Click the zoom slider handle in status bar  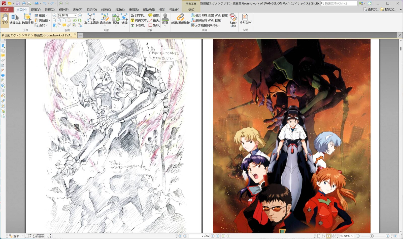click(372, 236)
